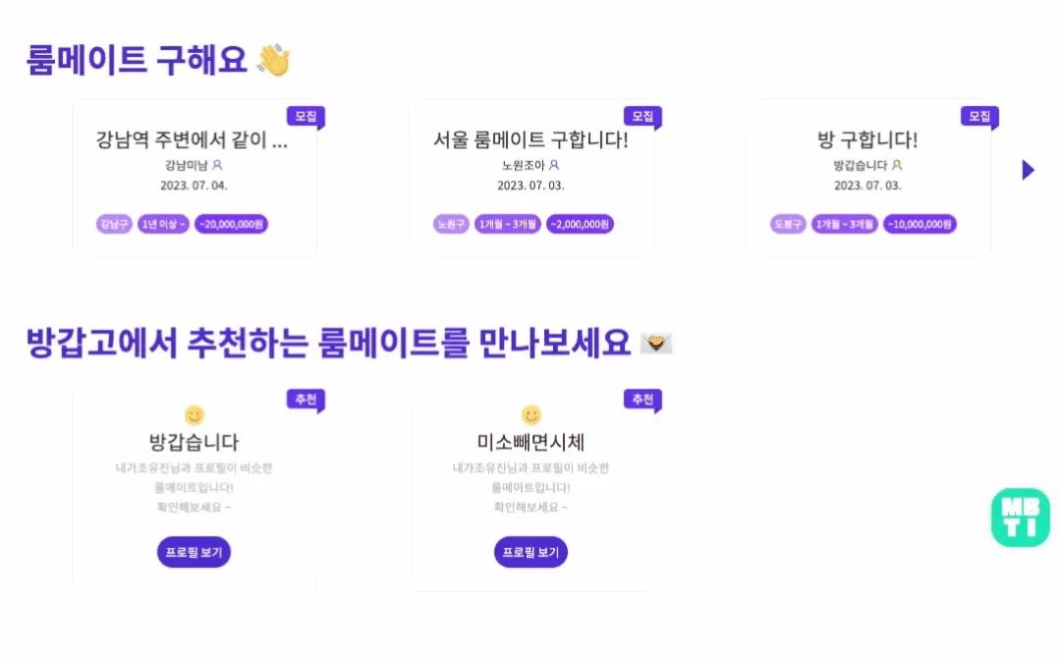View profile of 방갑습니다

click(x=194, y=552)
